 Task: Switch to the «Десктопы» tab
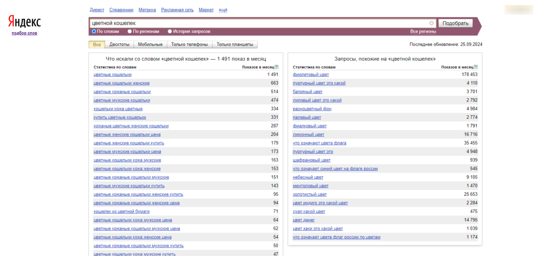119,45
